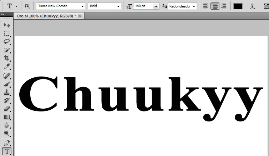Open the Times New Roman font dropdown
The image size is (269, 156).
pos(61,6)
